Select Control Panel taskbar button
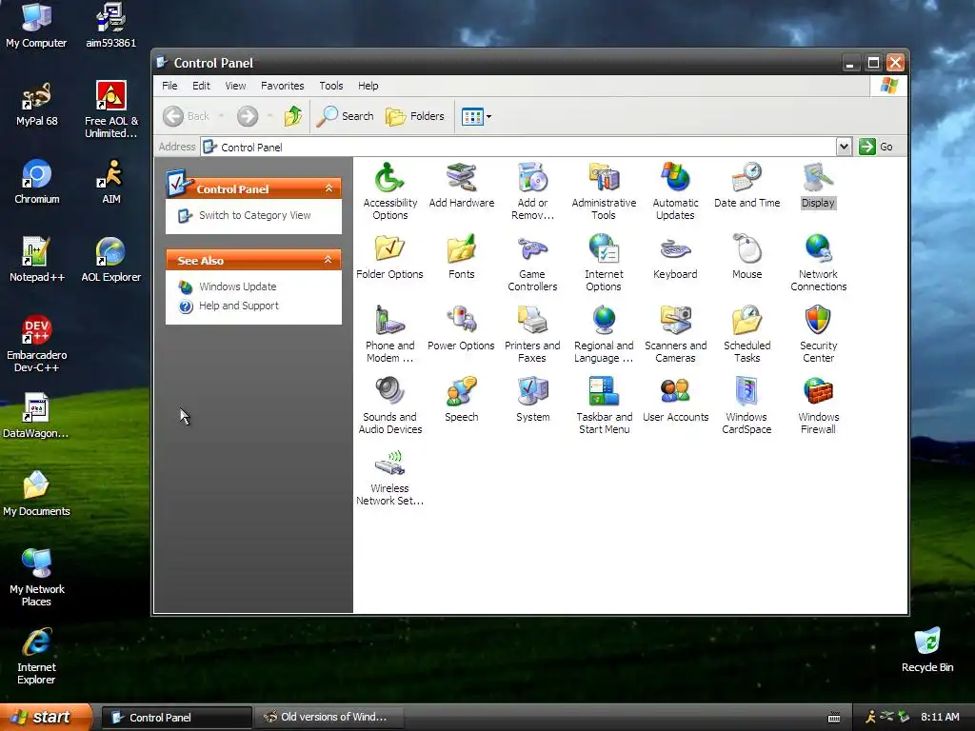This screenshot has width=975, height=731. [176, 718]
